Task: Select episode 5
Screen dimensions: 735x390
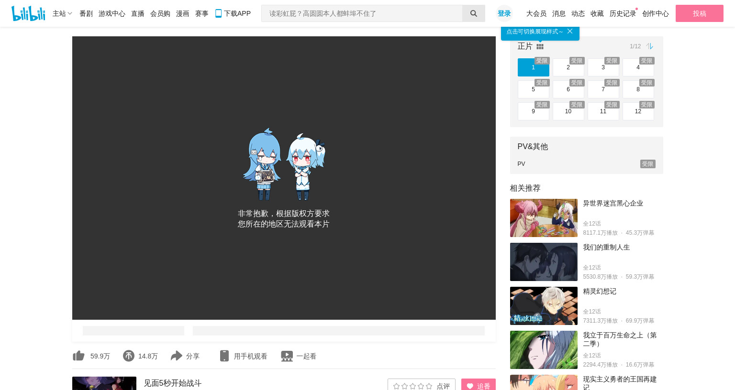Action: pyautogui.click(x=534, y=89)
